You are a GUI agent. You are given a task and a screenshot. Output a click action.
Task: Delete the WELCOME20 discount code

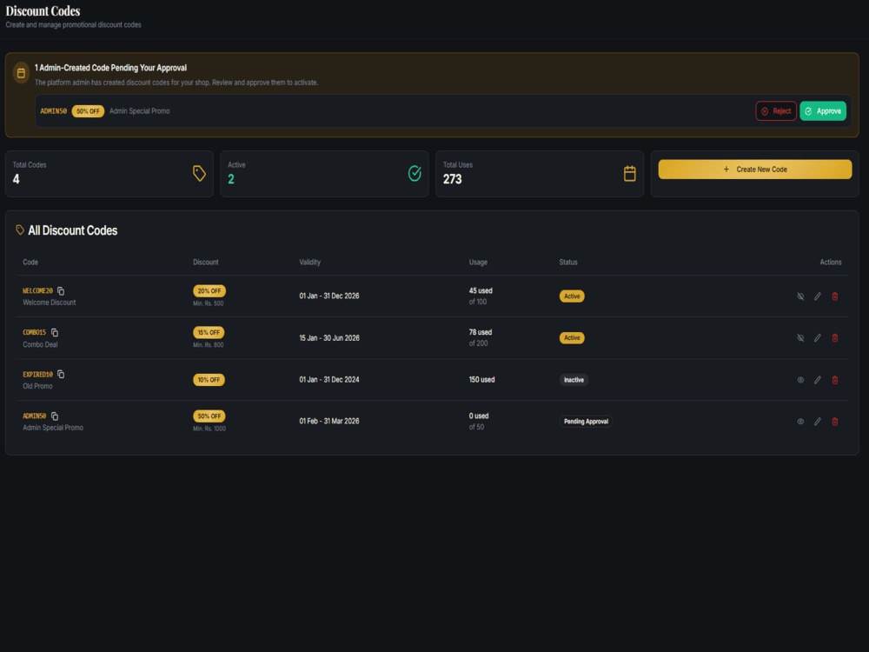[x=835, y=296]
